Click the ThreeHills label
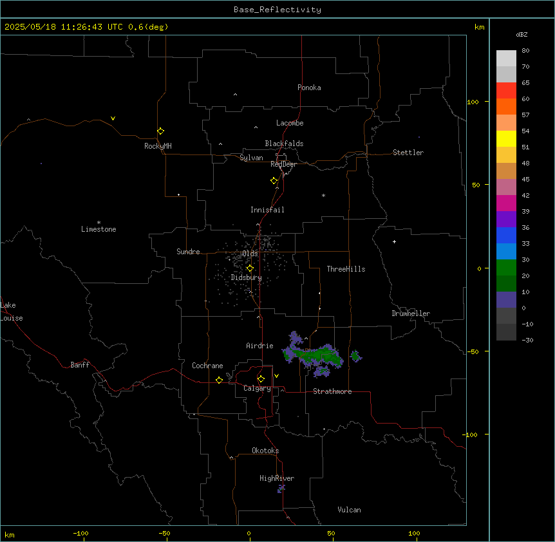This screenshot has height=542, width=555. (x=346, y=269)
